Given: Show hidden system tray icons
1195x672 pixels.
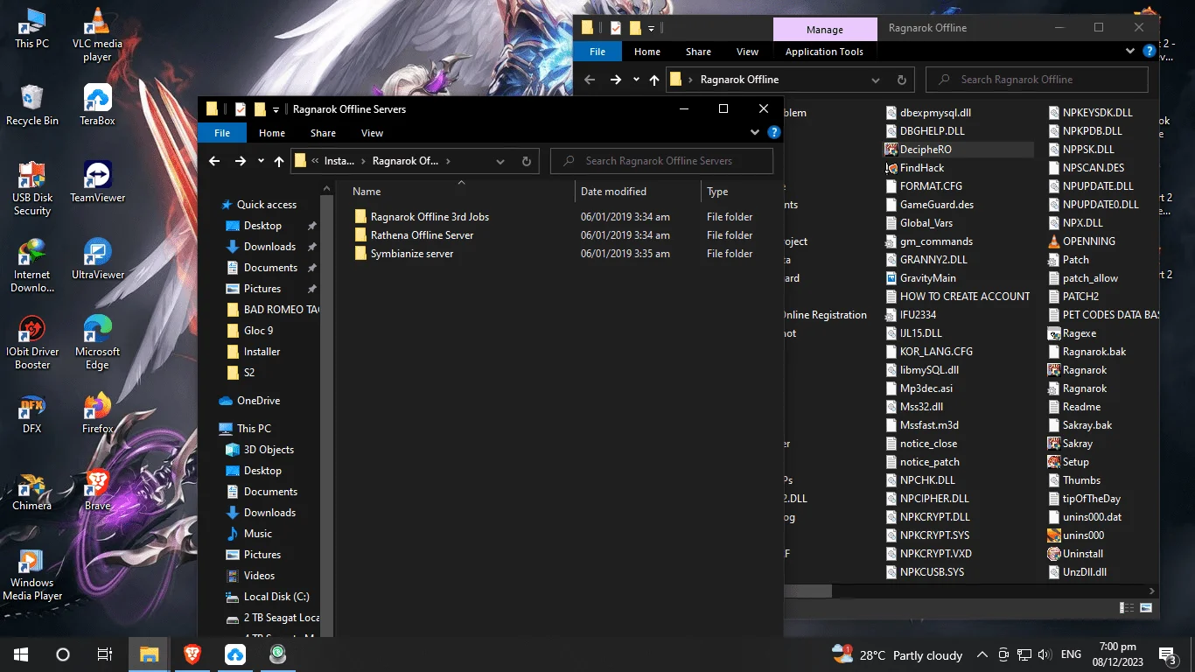Looking at the screenshot, I should pos(982,654).
